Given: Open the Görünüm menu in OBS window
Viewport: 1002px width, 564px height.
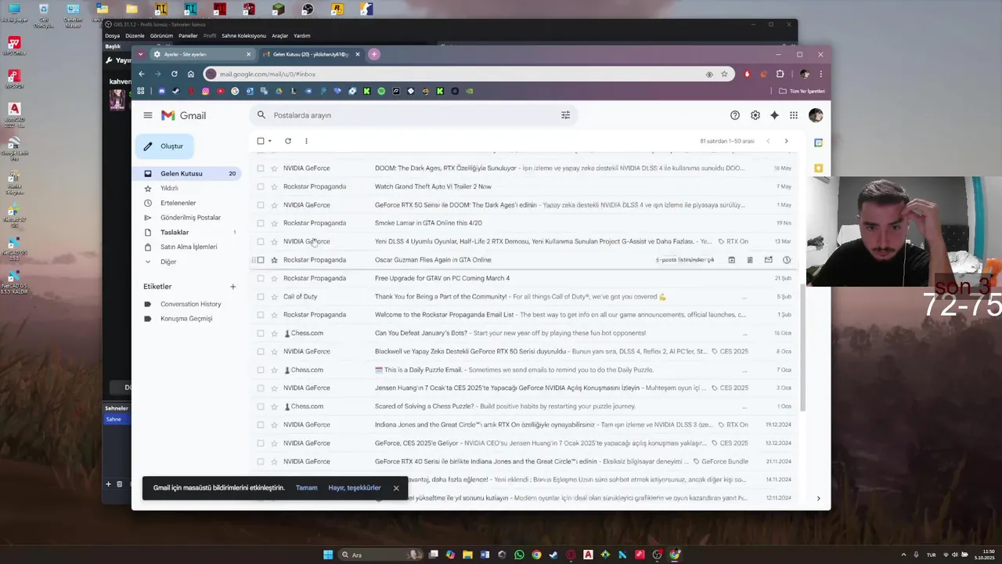Looking at the screenshot, I should 161,36.
